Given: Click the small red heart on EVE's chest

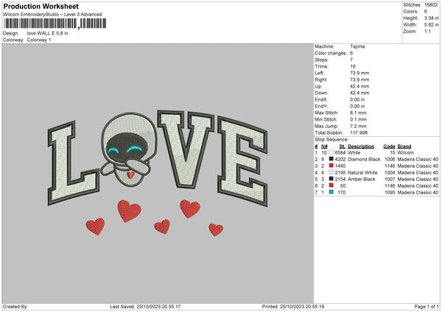Looking at the screenshot, I should 129,175.
